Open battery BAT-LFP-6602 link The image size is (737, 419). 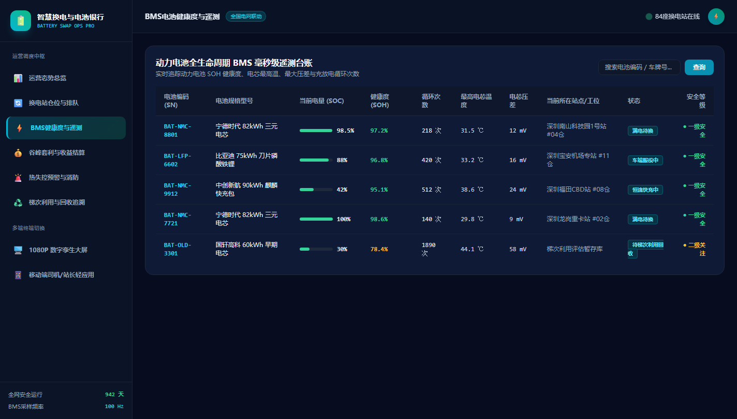178,160
